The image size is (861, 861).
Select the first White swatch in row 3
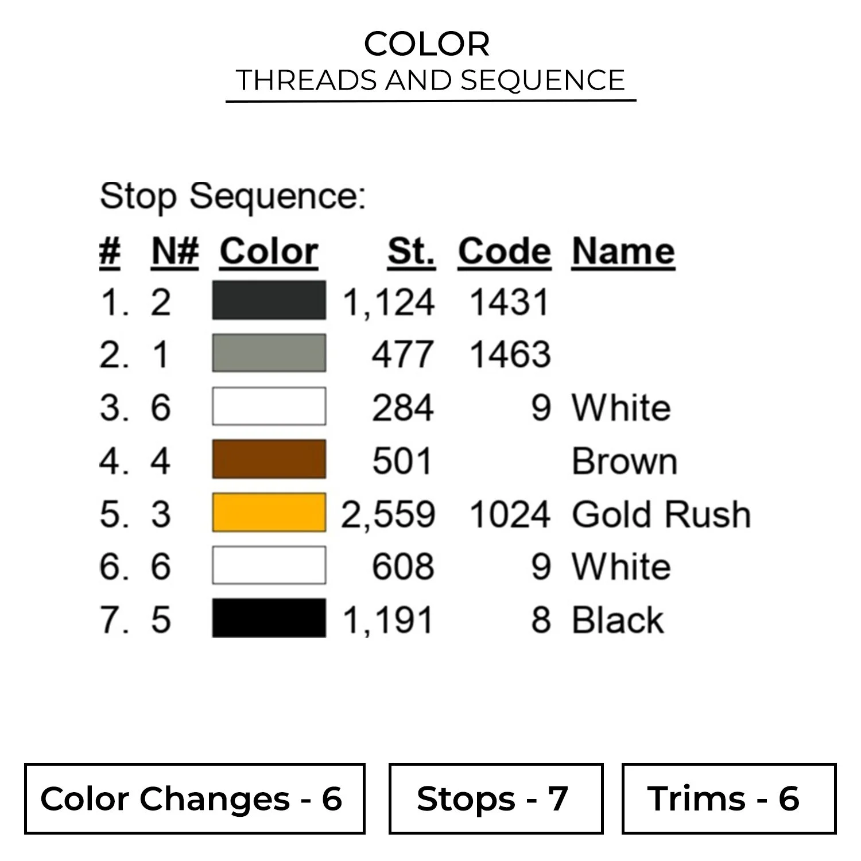click(269, 406)
